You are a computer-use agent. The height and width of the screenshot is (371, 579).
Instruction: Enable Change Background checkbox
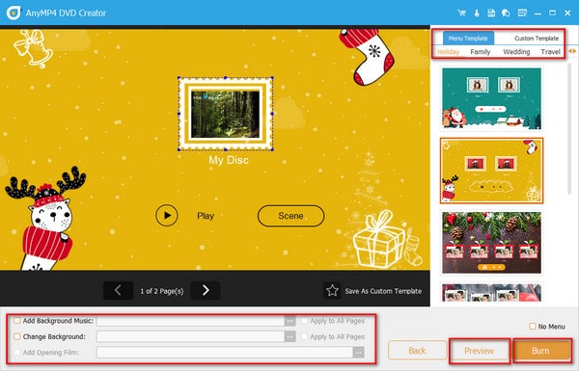point(17,336)
